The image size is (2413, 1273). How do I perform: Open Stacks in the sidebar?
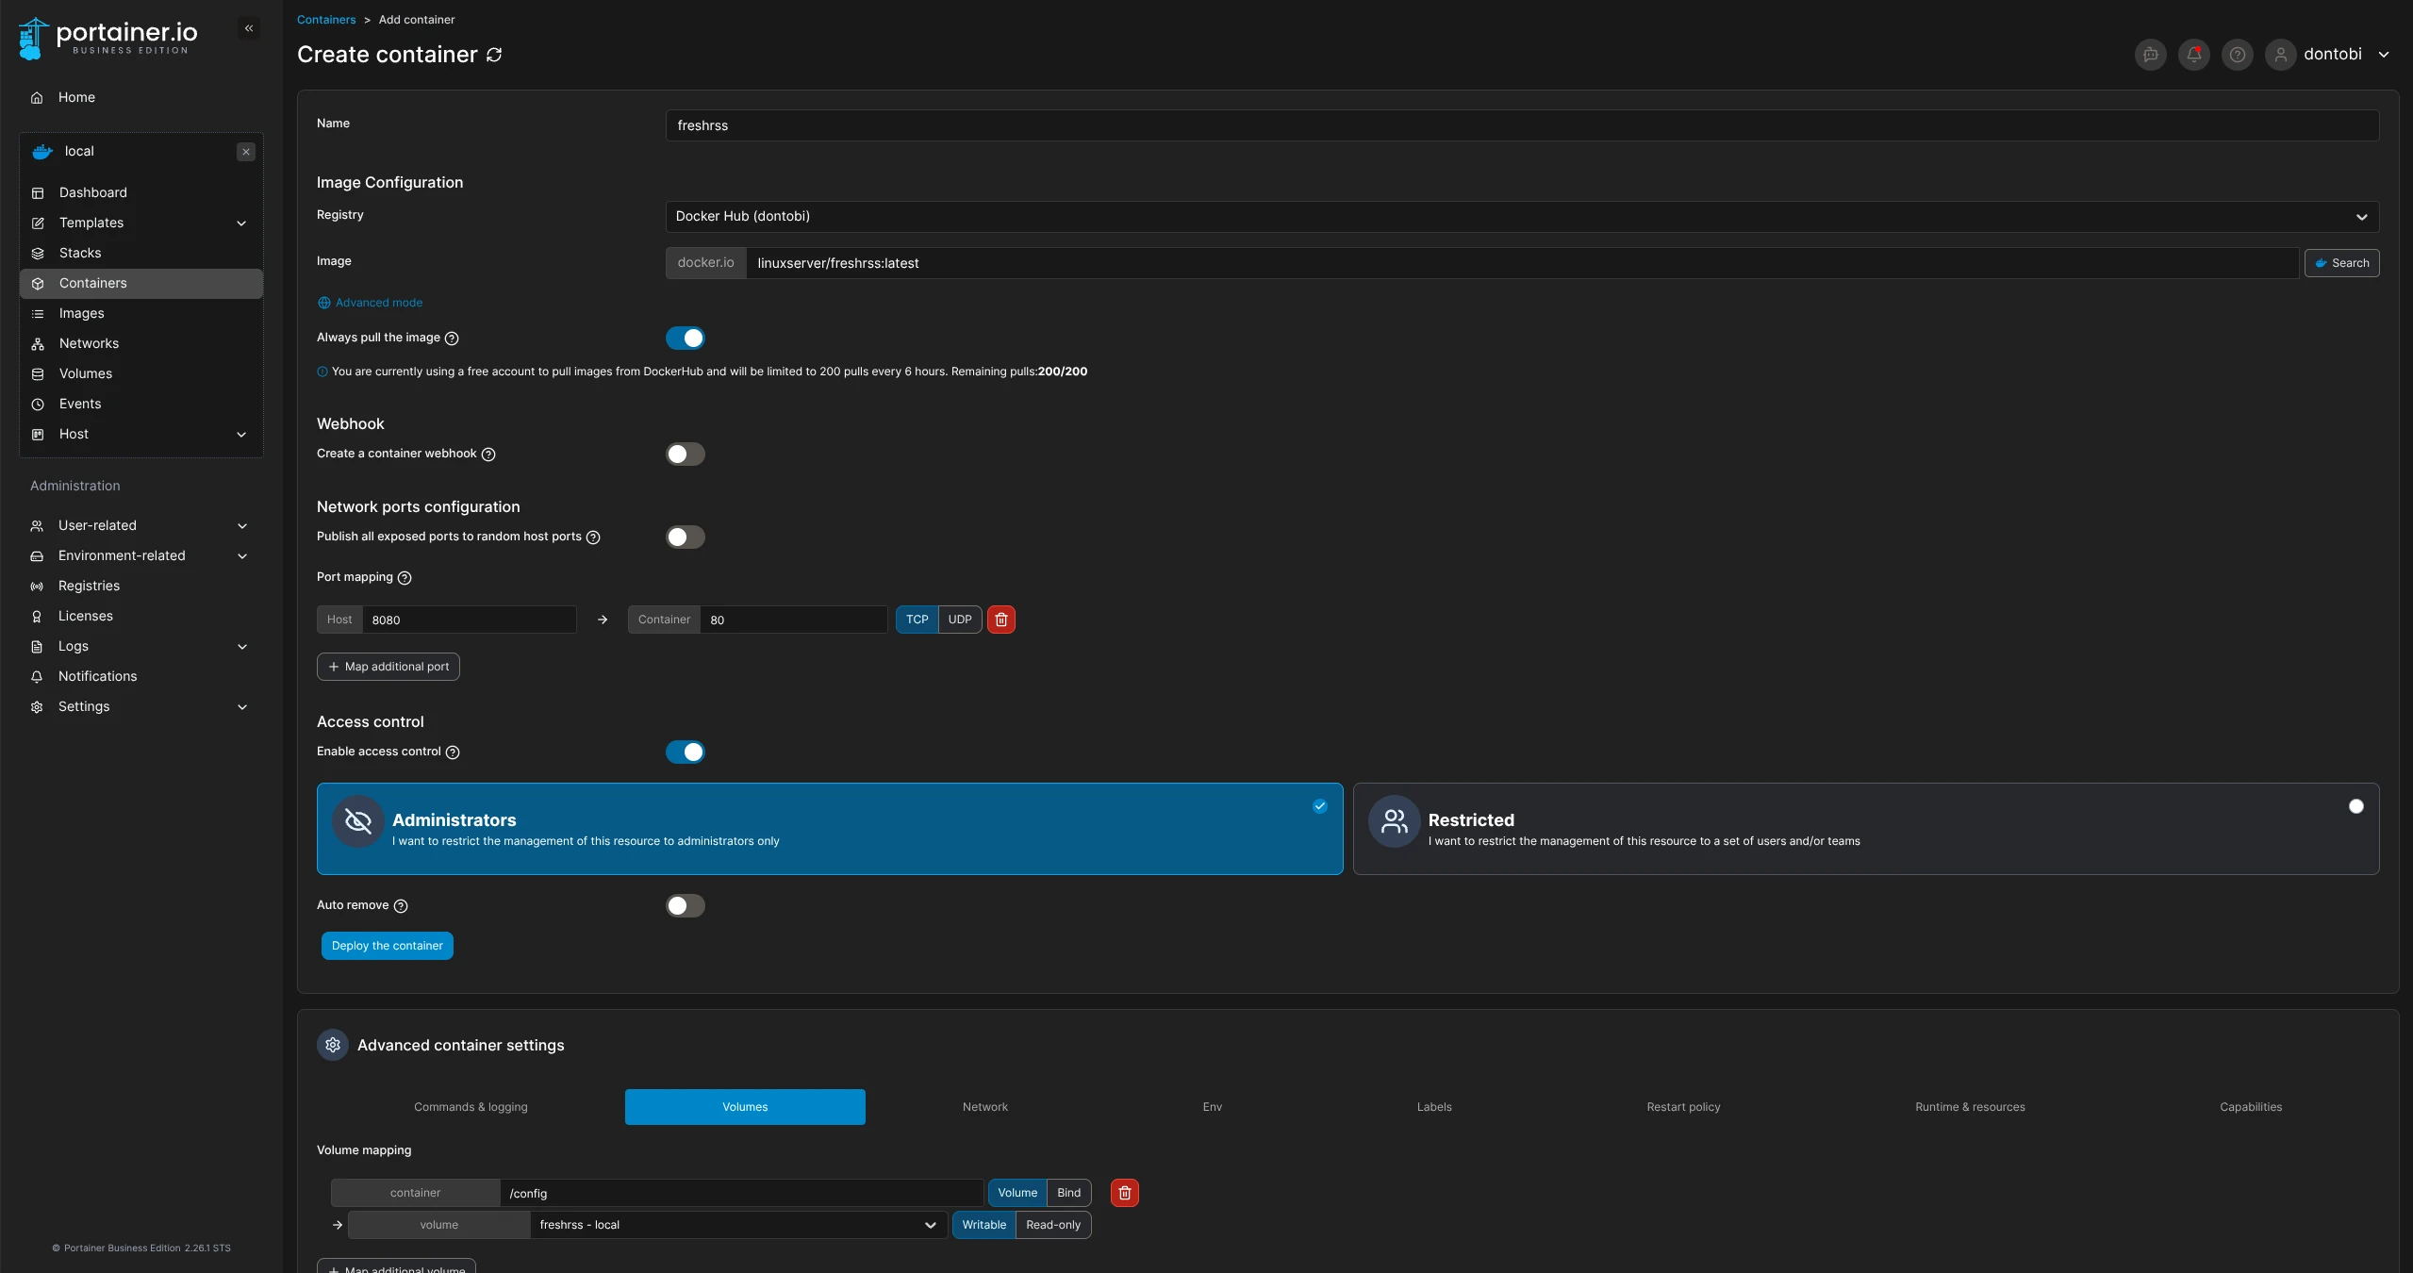141,253
